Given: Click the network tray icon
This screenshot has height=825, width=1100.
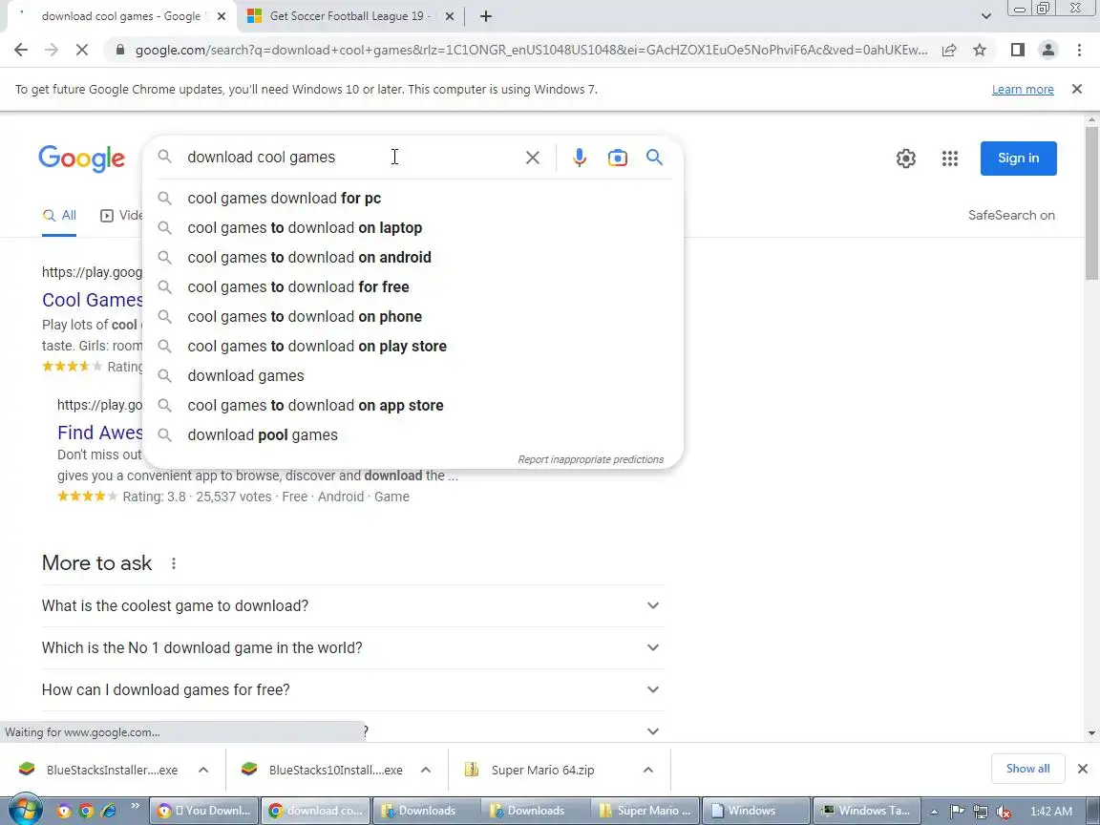Looking at the screenshot, I should pyautogui.click(x=980, y=811).
